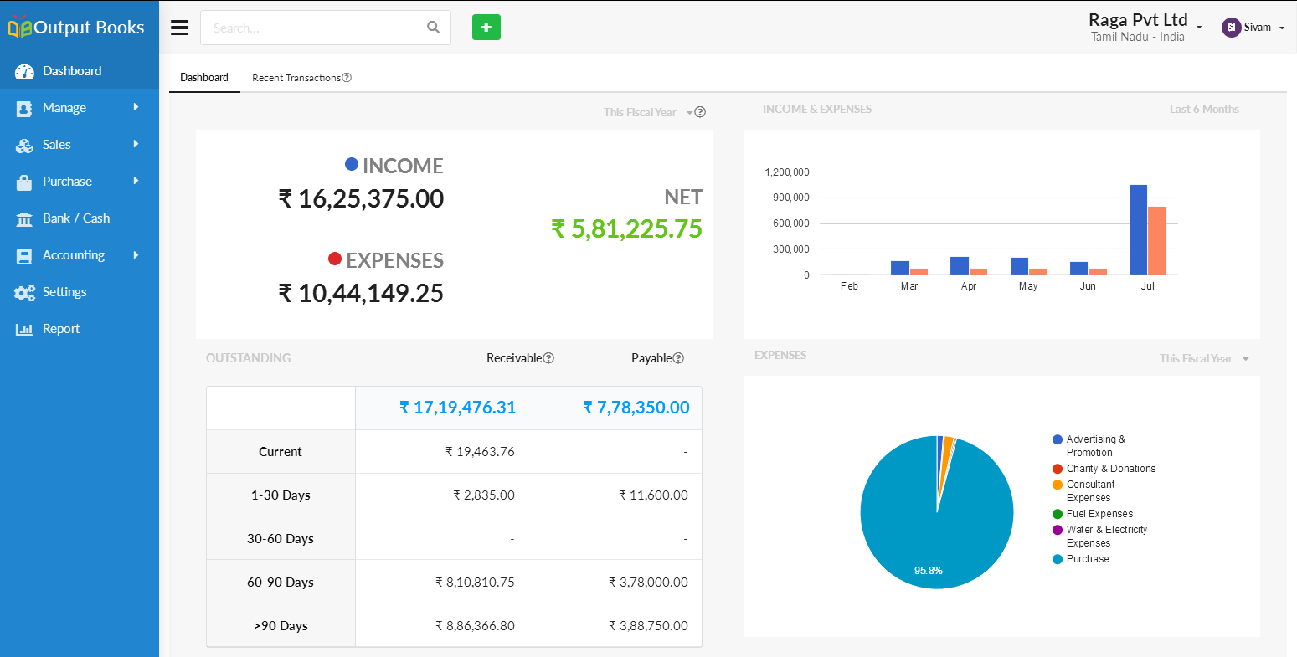Click the >90 Days receivable ₹ 8,86,366.80
1297x657 pixels.
pos(476,626)
